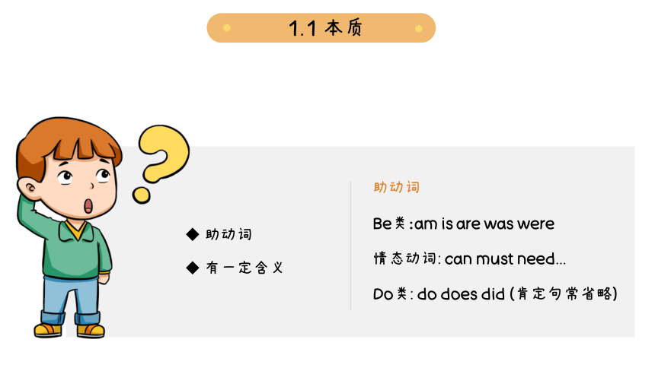Image resolution: width=655 pixels, height=368 pixels.
Task: Click the confused boy cartoon illustration
Action: pyautogui.click(x=69, y=227)
